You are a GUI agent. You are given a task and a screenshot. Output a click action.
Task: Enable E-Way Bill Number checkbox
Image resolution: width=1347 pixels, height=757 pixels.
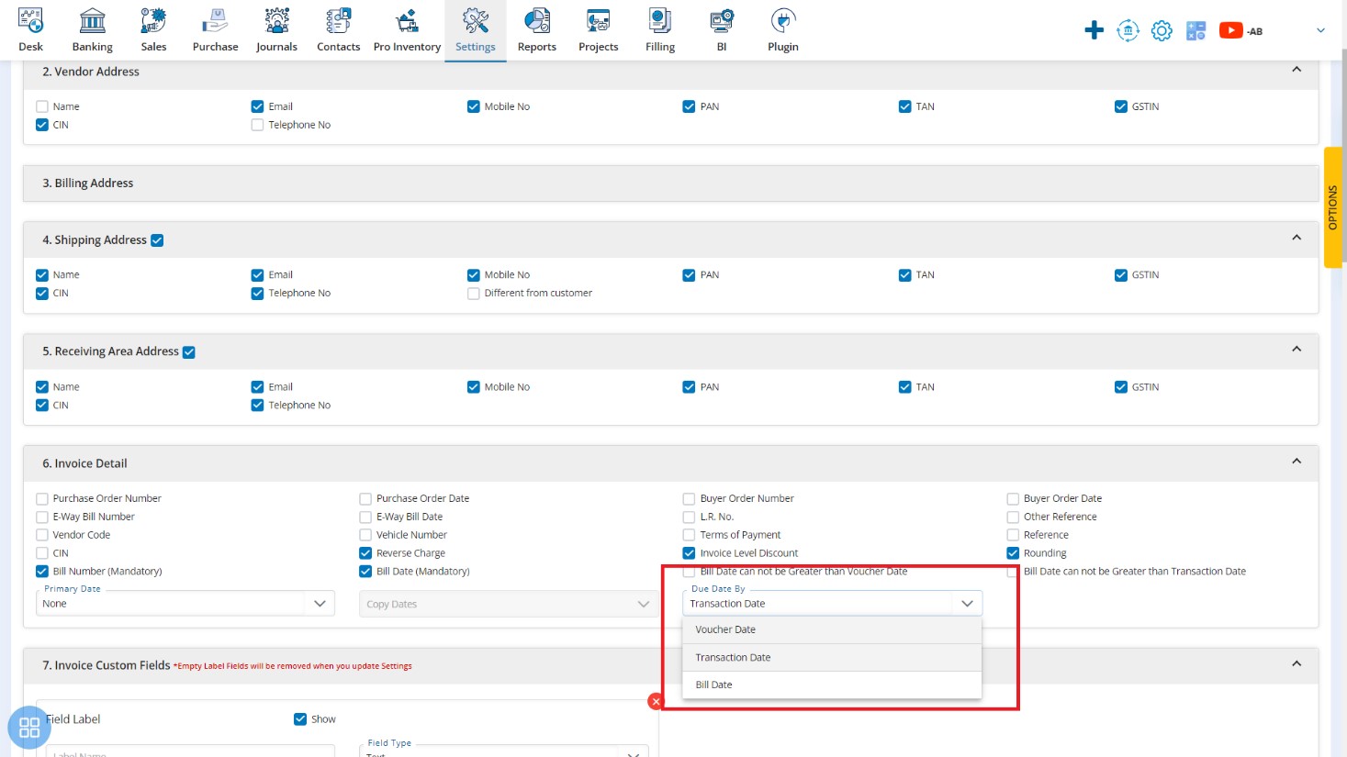(x=41, y=518)
